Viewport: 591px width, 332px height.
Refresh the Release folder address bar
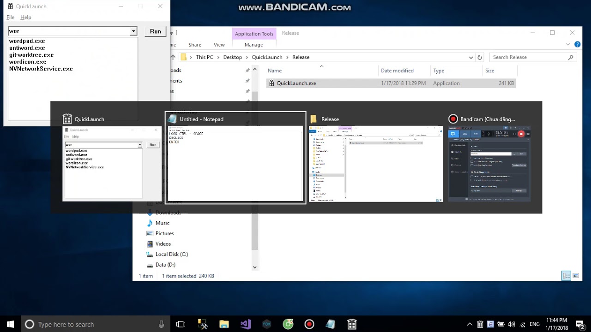point(480,58)
